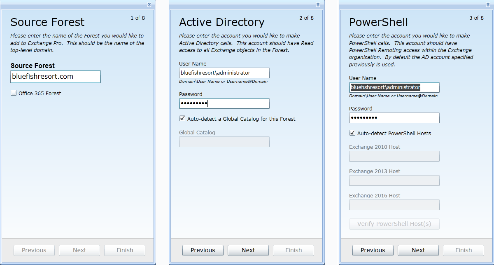This screenshot has height=265, width=494.
Task: Click User Name field in Active Directory dialog
Action: 224,73
